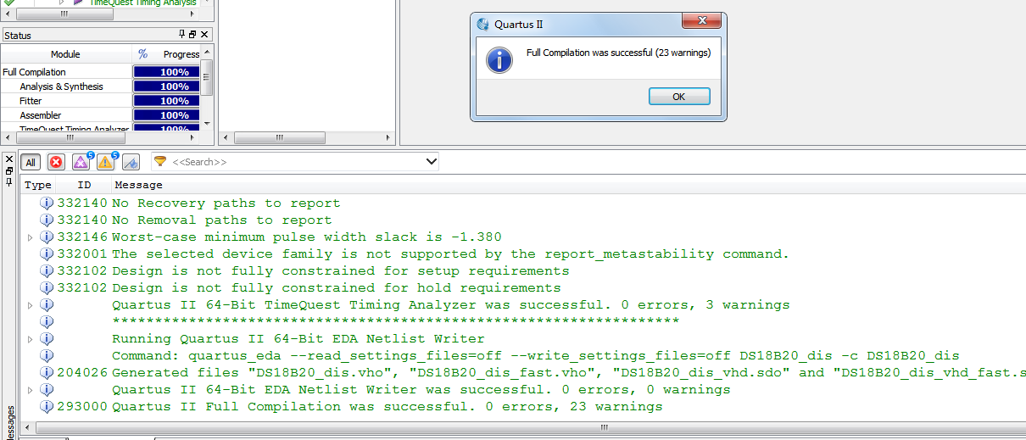This screenshot has height=440, width=1026.
Task: Show All messages filter
Action: pos(31,162)
